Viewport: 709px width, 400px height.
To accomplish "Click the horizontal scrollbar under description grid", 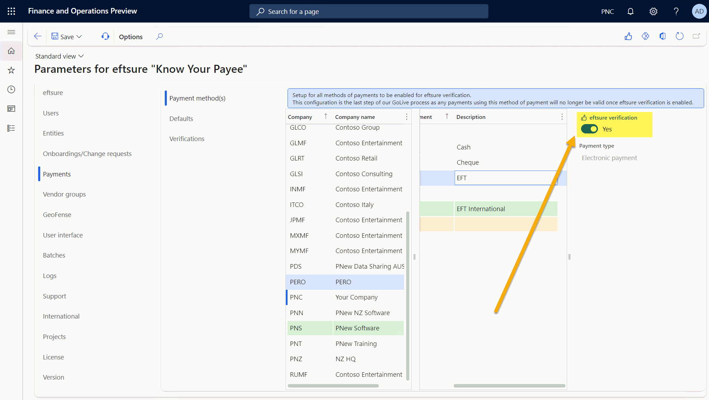I will 509,385.
